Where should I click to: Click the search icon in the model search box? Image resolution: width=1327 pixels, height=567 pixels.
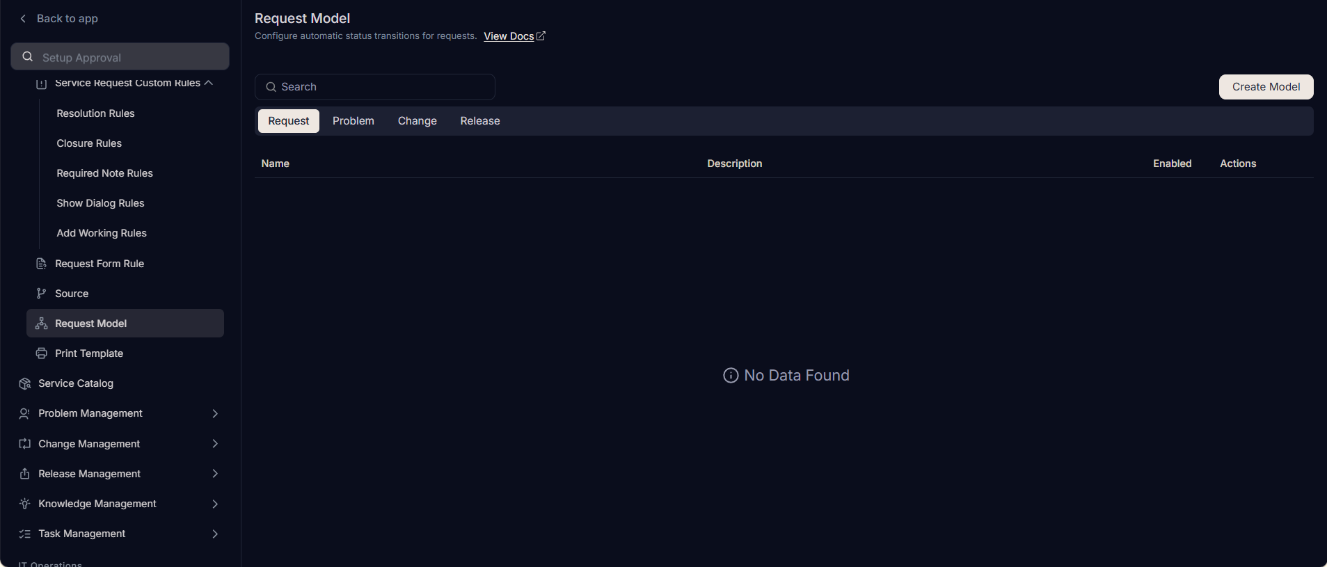point(271,87)
